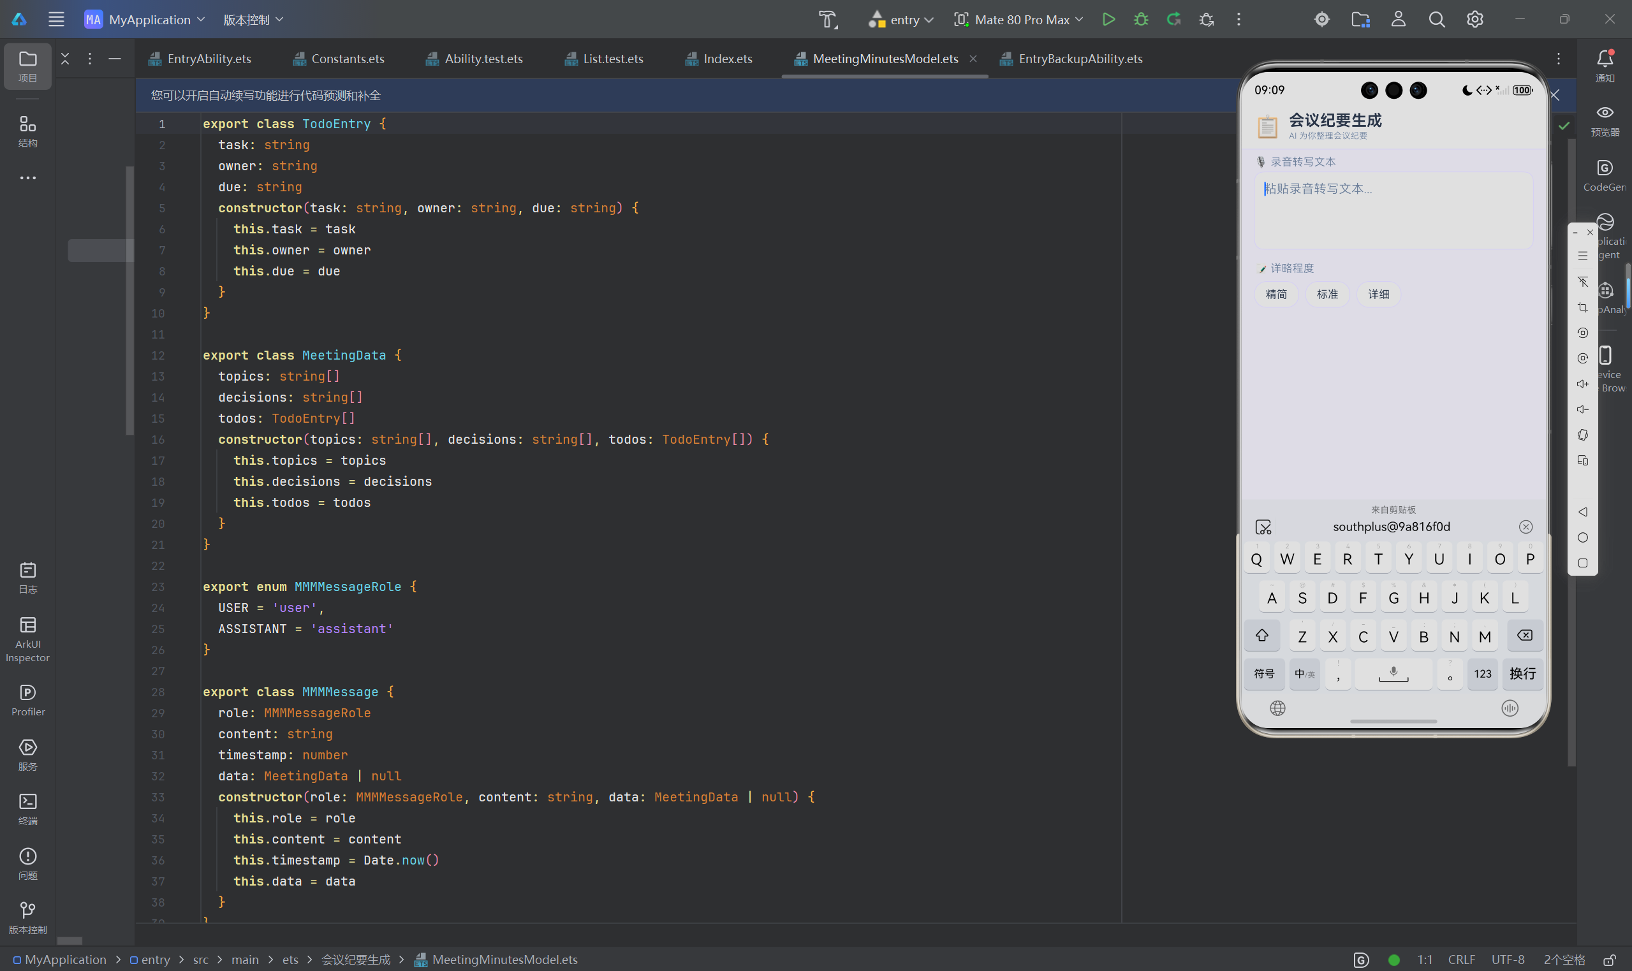The width and height of the screenshot is (1632, 971).
Task: Open CRLF line separator selector
Action: [1460, 960]
